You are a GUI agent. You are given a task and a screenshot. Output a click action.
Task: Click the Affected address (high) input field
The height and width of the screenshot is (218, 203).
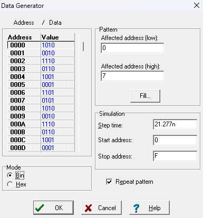pyautogui.click(x=132, y=76)
